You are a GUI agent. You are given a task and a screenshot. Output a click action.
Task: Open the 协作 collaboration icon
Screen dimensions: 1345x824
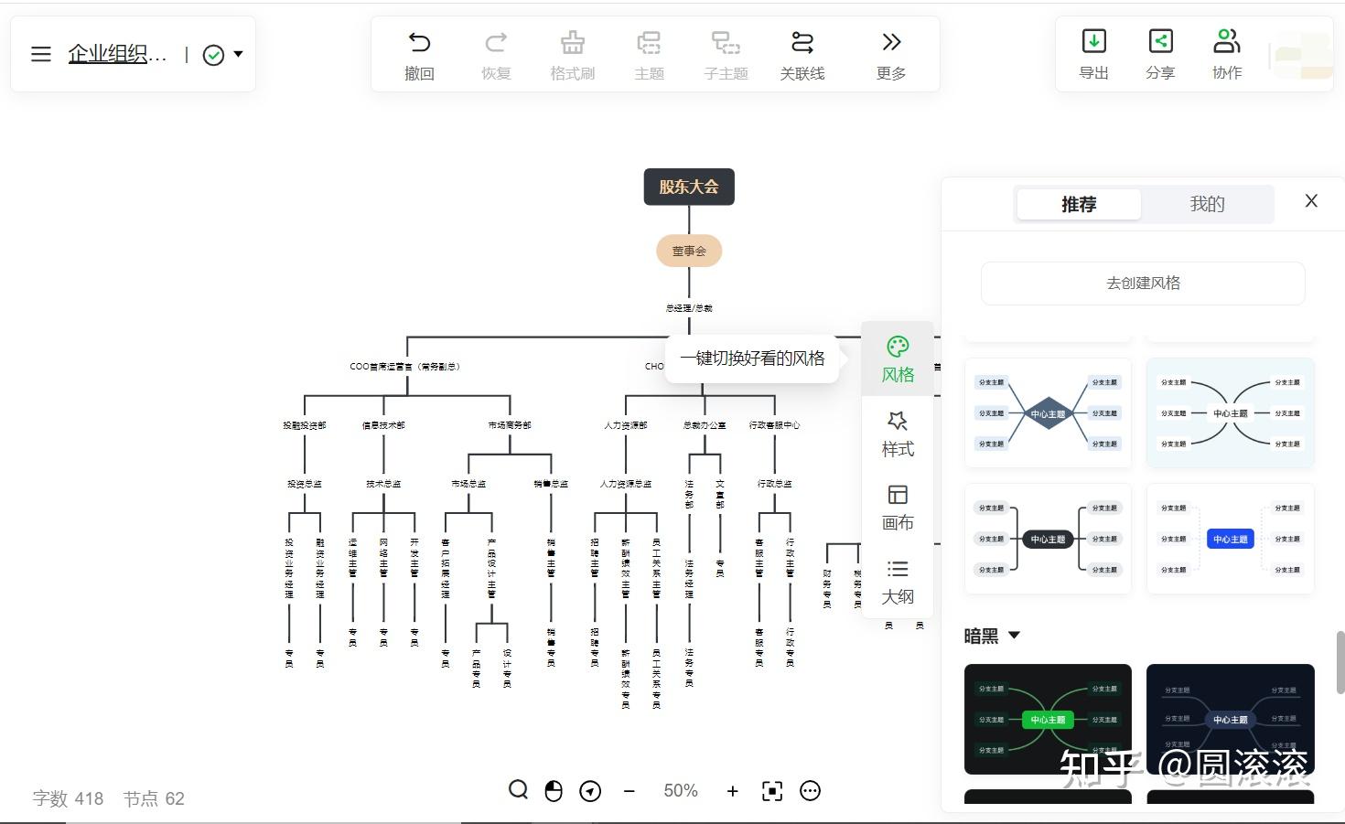click(1227, 41)
